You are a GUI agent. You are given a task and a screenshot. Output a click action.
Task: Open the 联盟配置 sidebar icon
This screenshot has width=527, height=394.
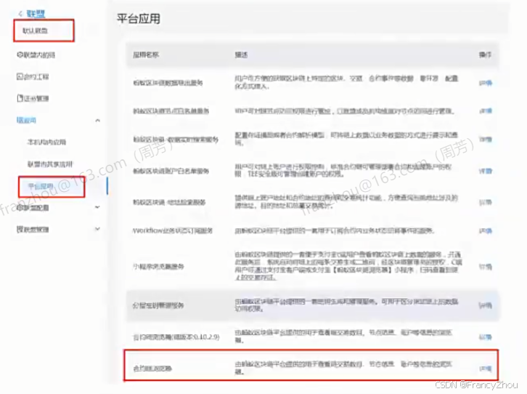20,208
